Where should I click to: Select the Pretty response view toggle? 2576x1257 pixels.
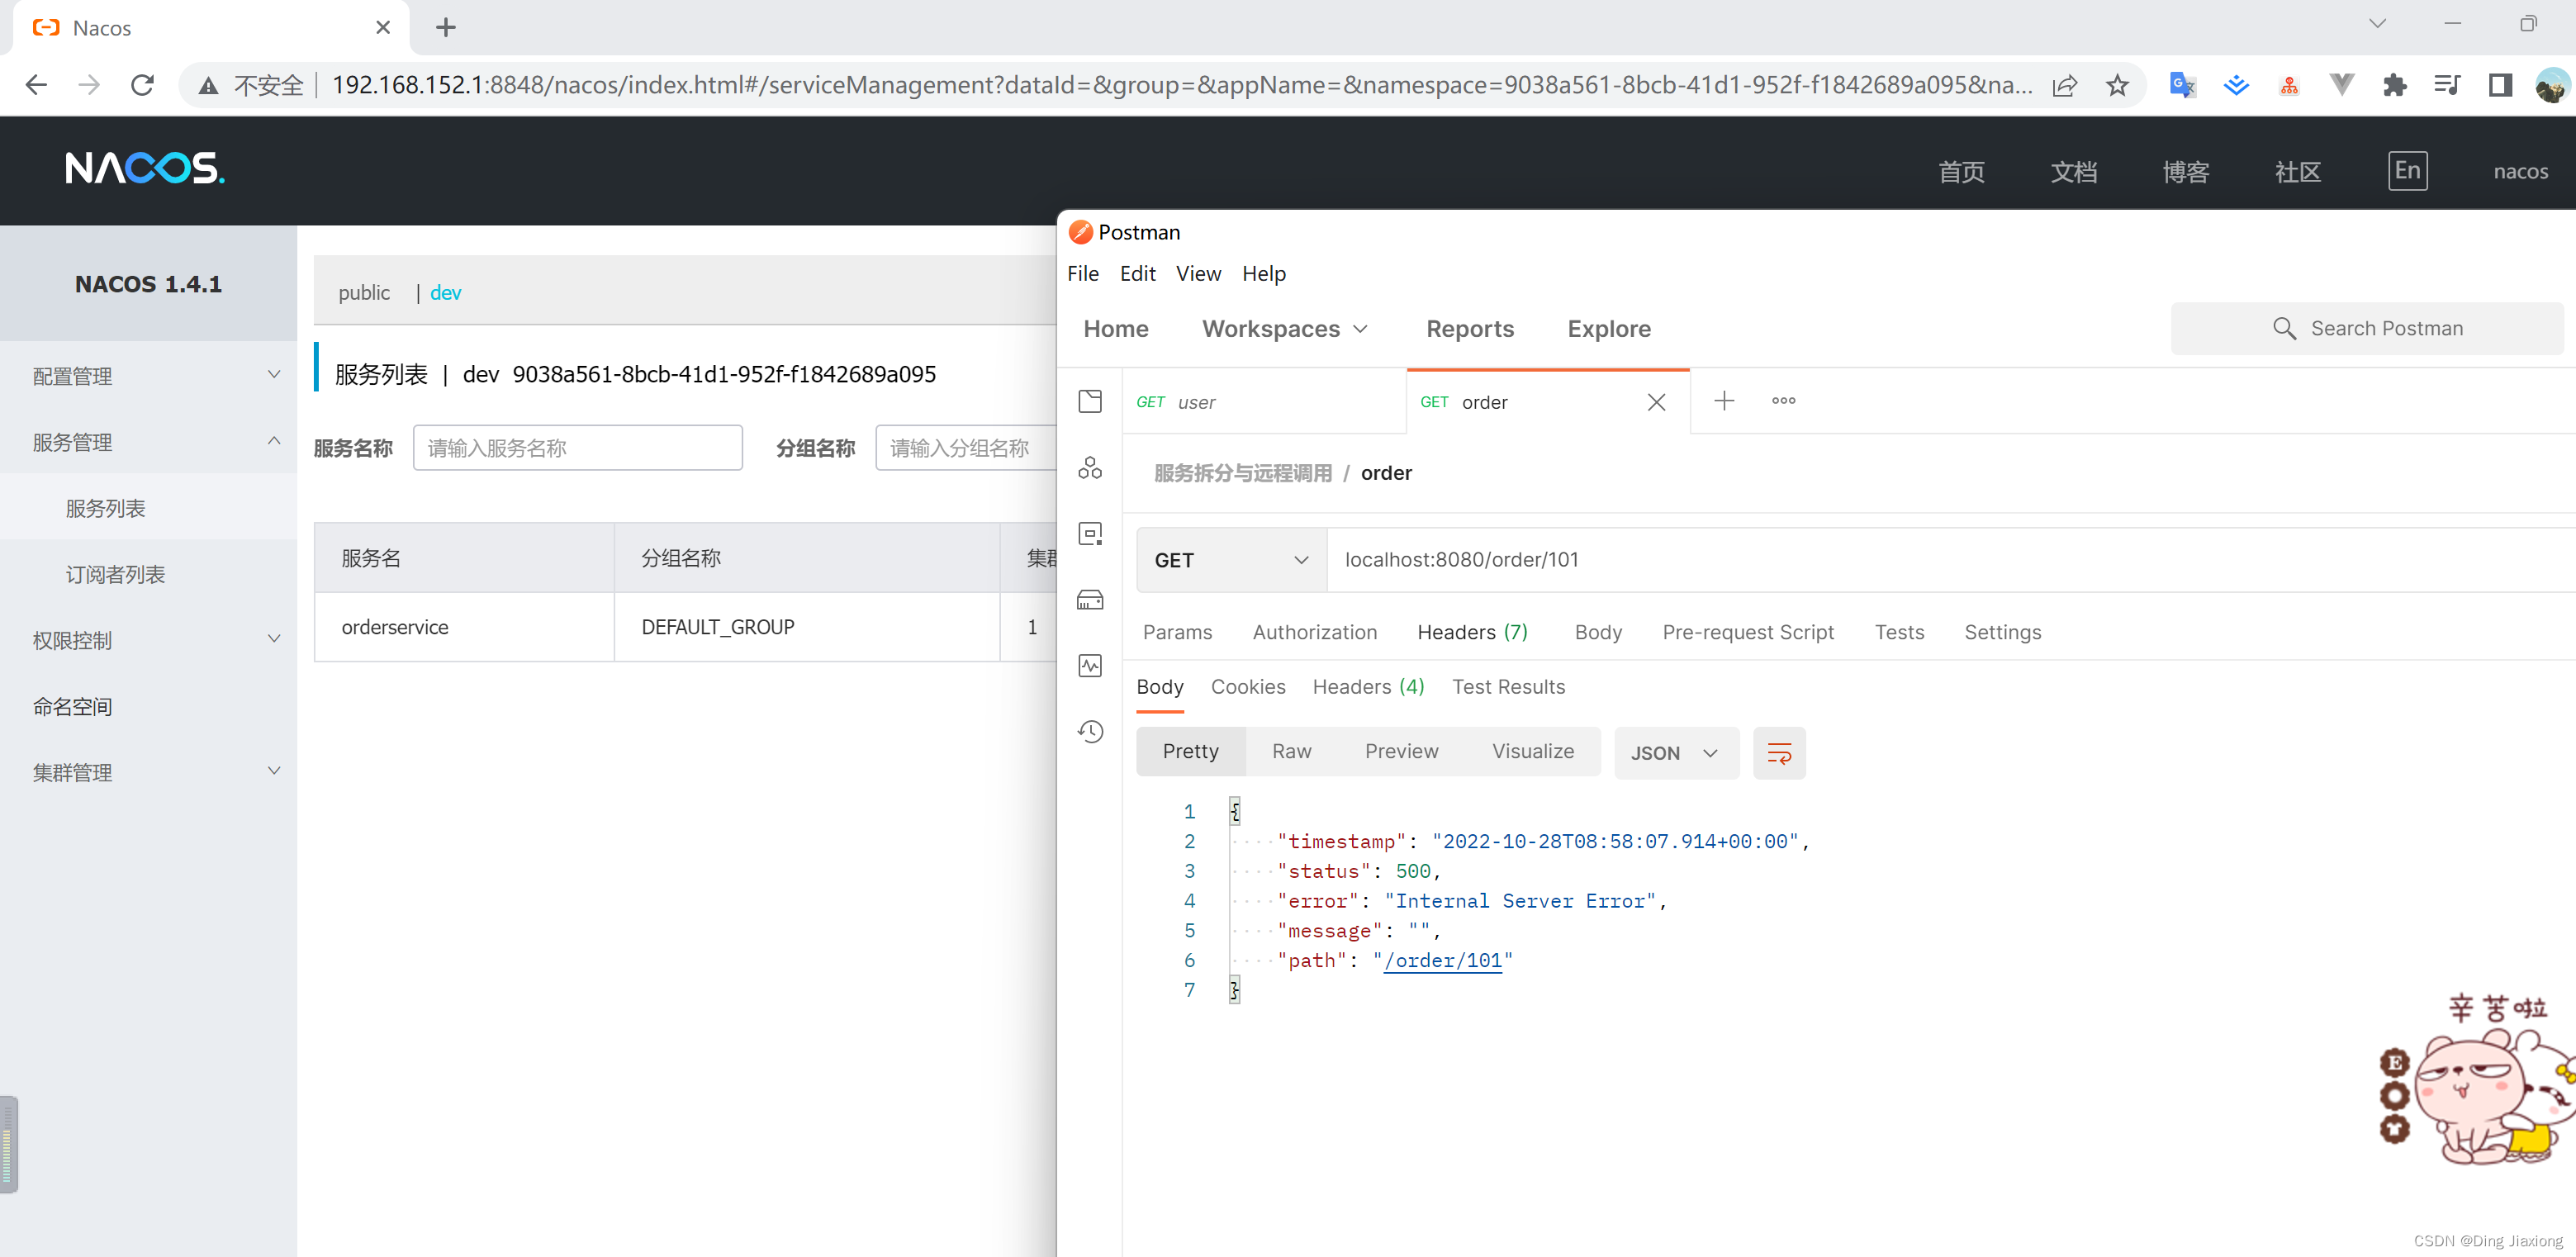click(1191, 751)
